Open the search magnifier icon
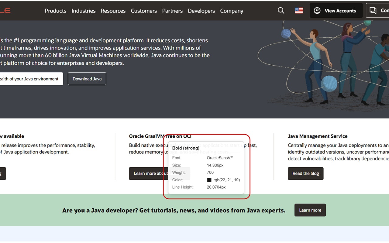 [281, 11]
